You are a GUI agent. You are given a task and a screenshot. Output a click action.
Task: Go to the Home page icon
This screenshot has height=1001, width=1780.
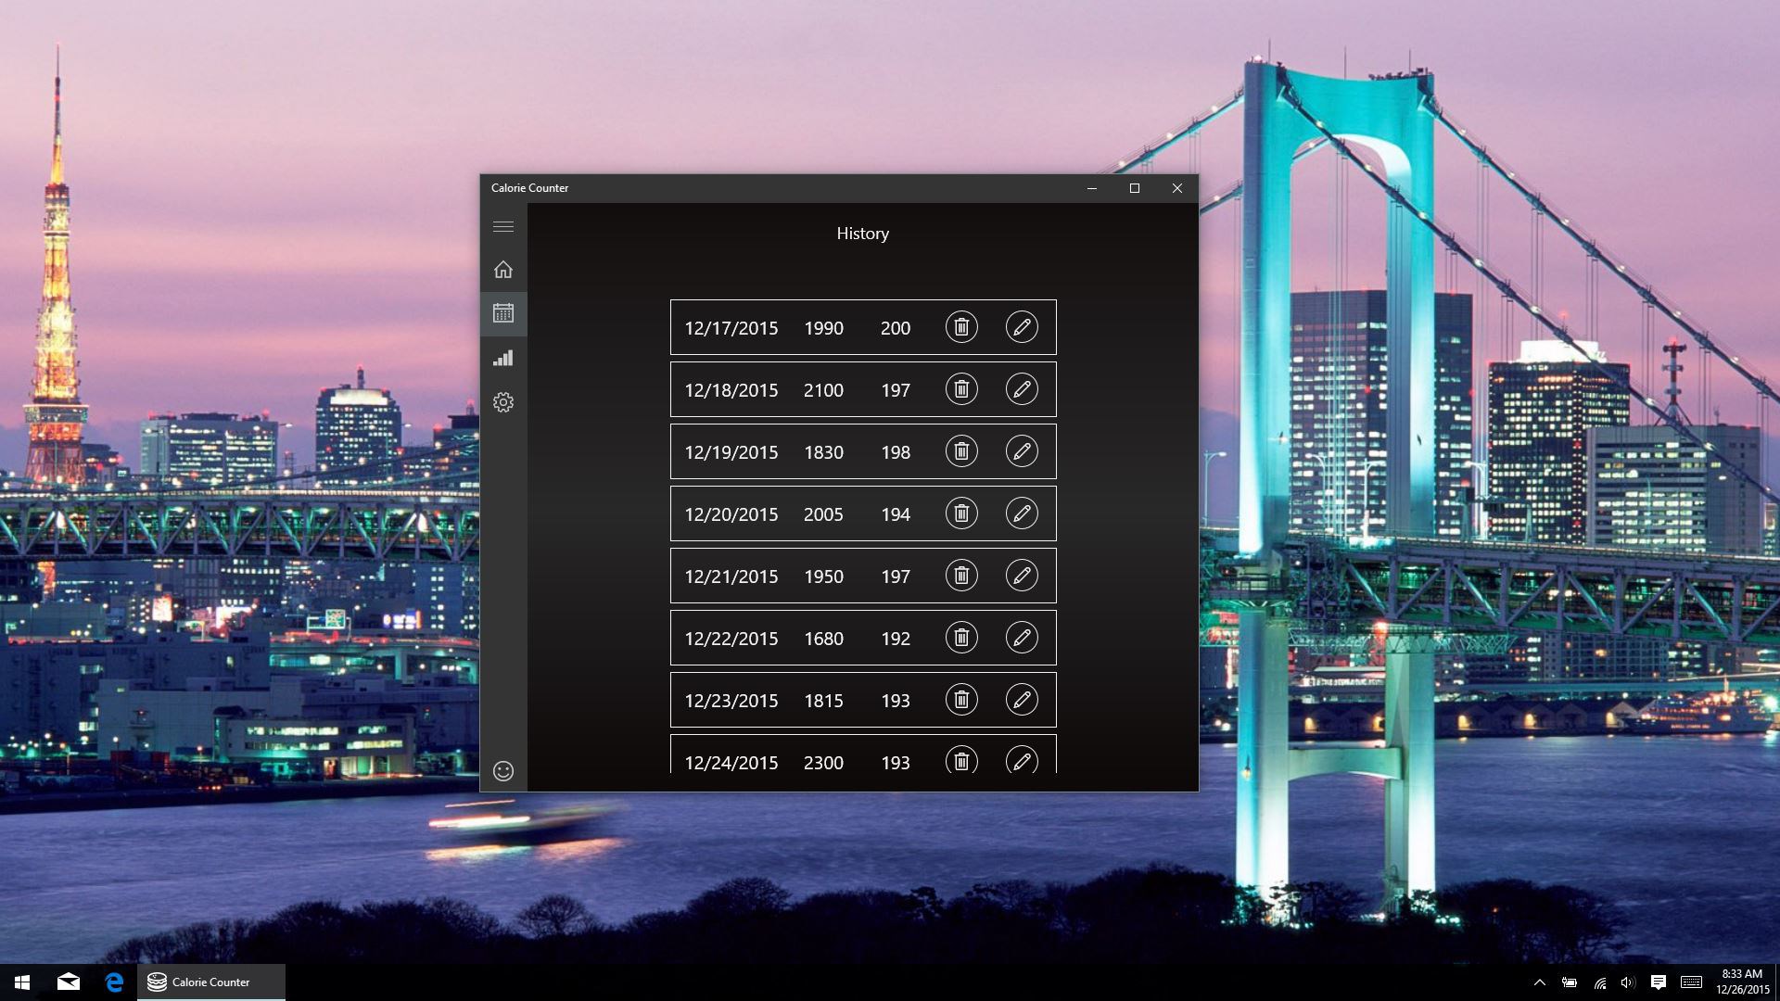coord(503,270)
